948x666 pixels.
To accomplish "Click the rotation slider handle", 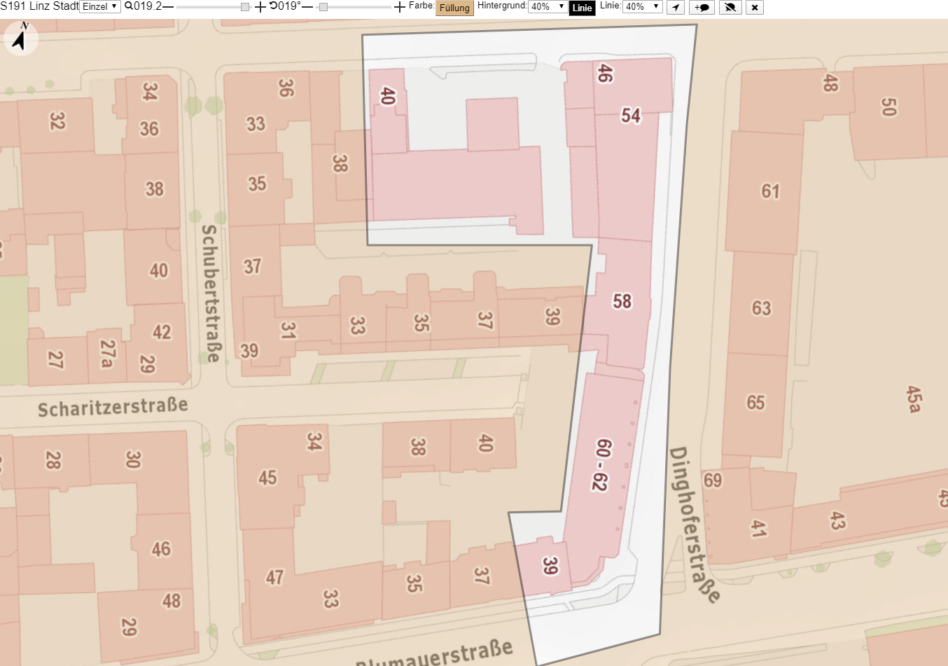I will coord(323,7).
